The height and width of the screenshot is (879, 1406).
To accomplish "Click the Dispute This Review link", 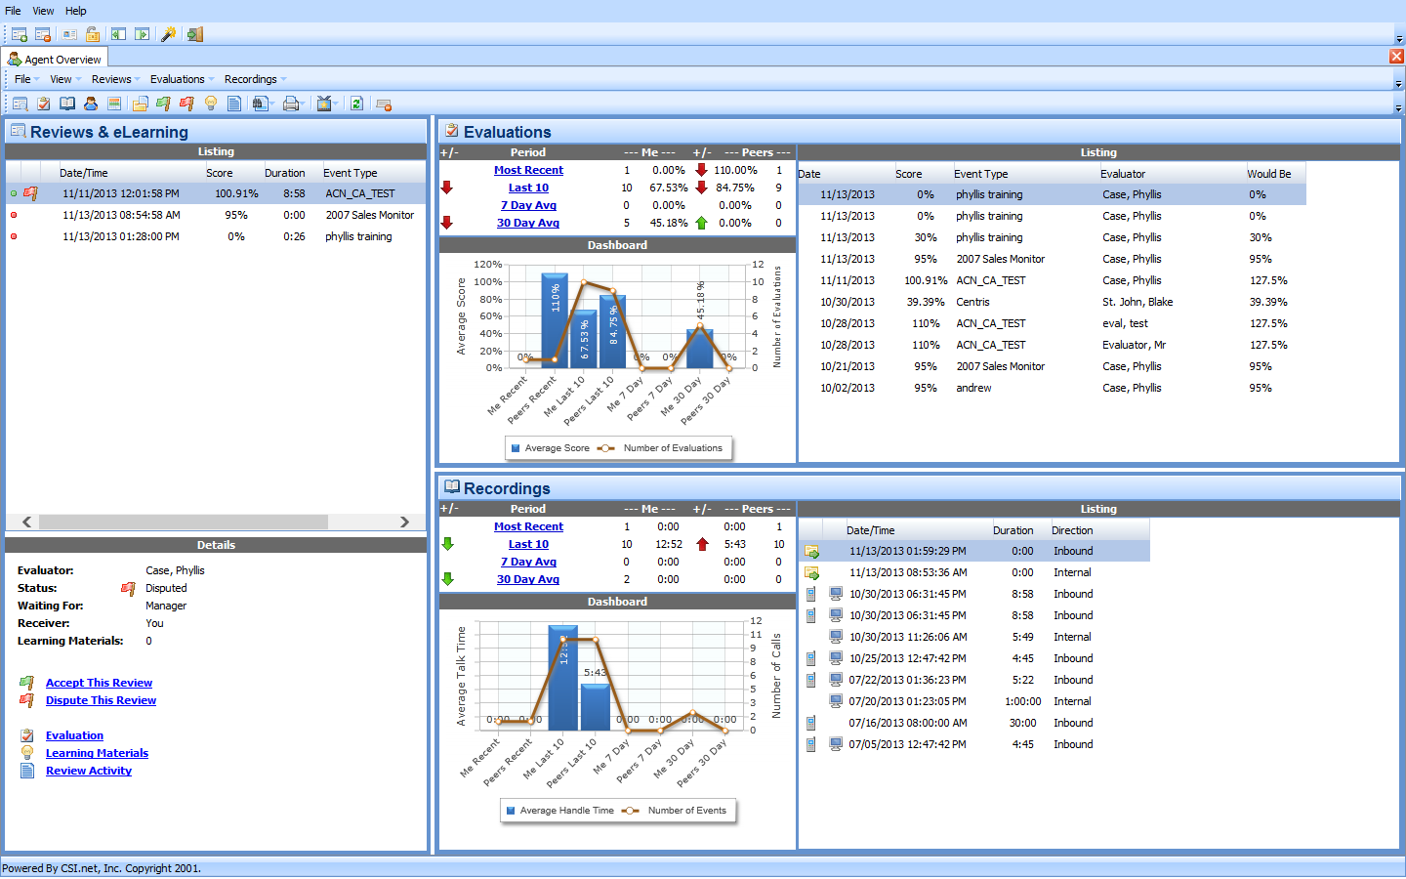I will coord(101,700).
